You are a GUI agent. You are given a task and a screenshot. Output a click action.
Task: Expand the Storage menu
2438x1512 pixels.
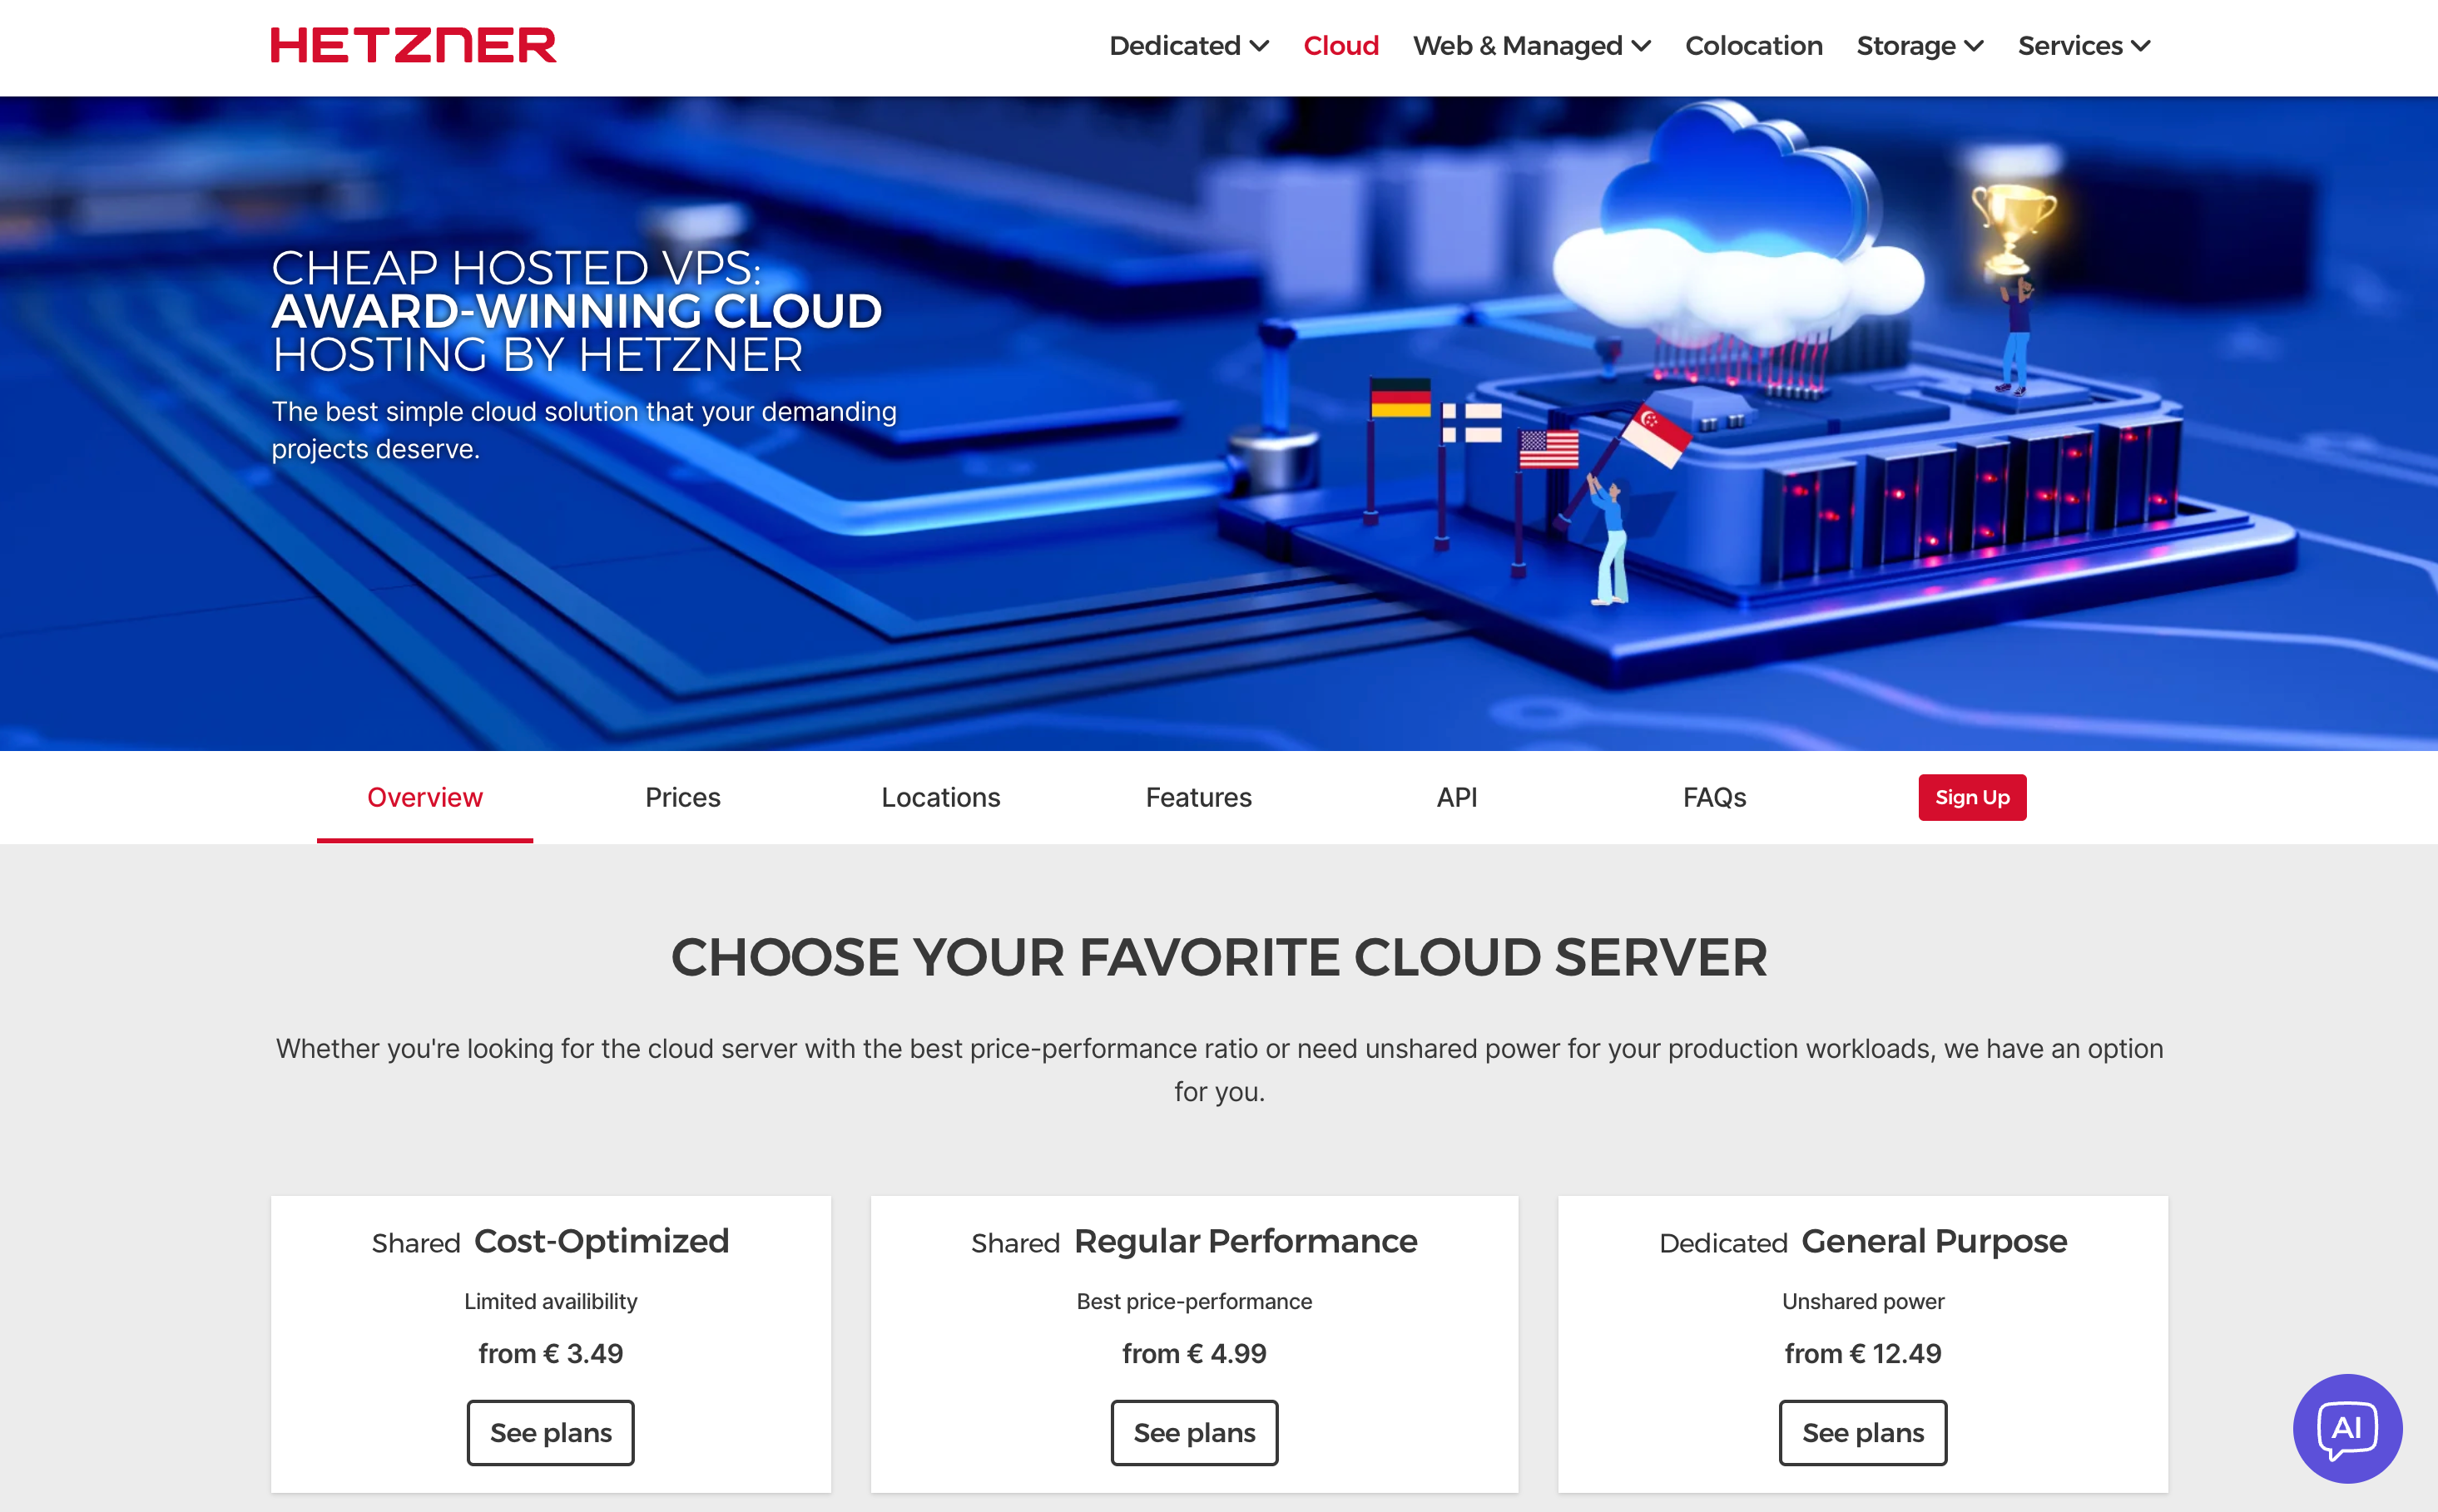pos(1920,46)
